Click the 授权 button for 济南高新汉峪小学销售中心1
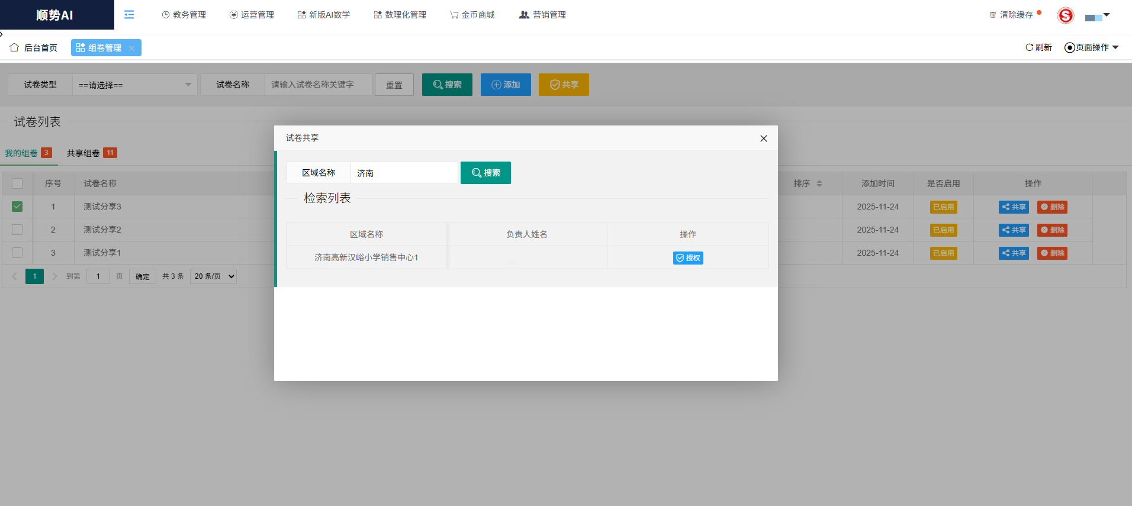 [687, 258]
